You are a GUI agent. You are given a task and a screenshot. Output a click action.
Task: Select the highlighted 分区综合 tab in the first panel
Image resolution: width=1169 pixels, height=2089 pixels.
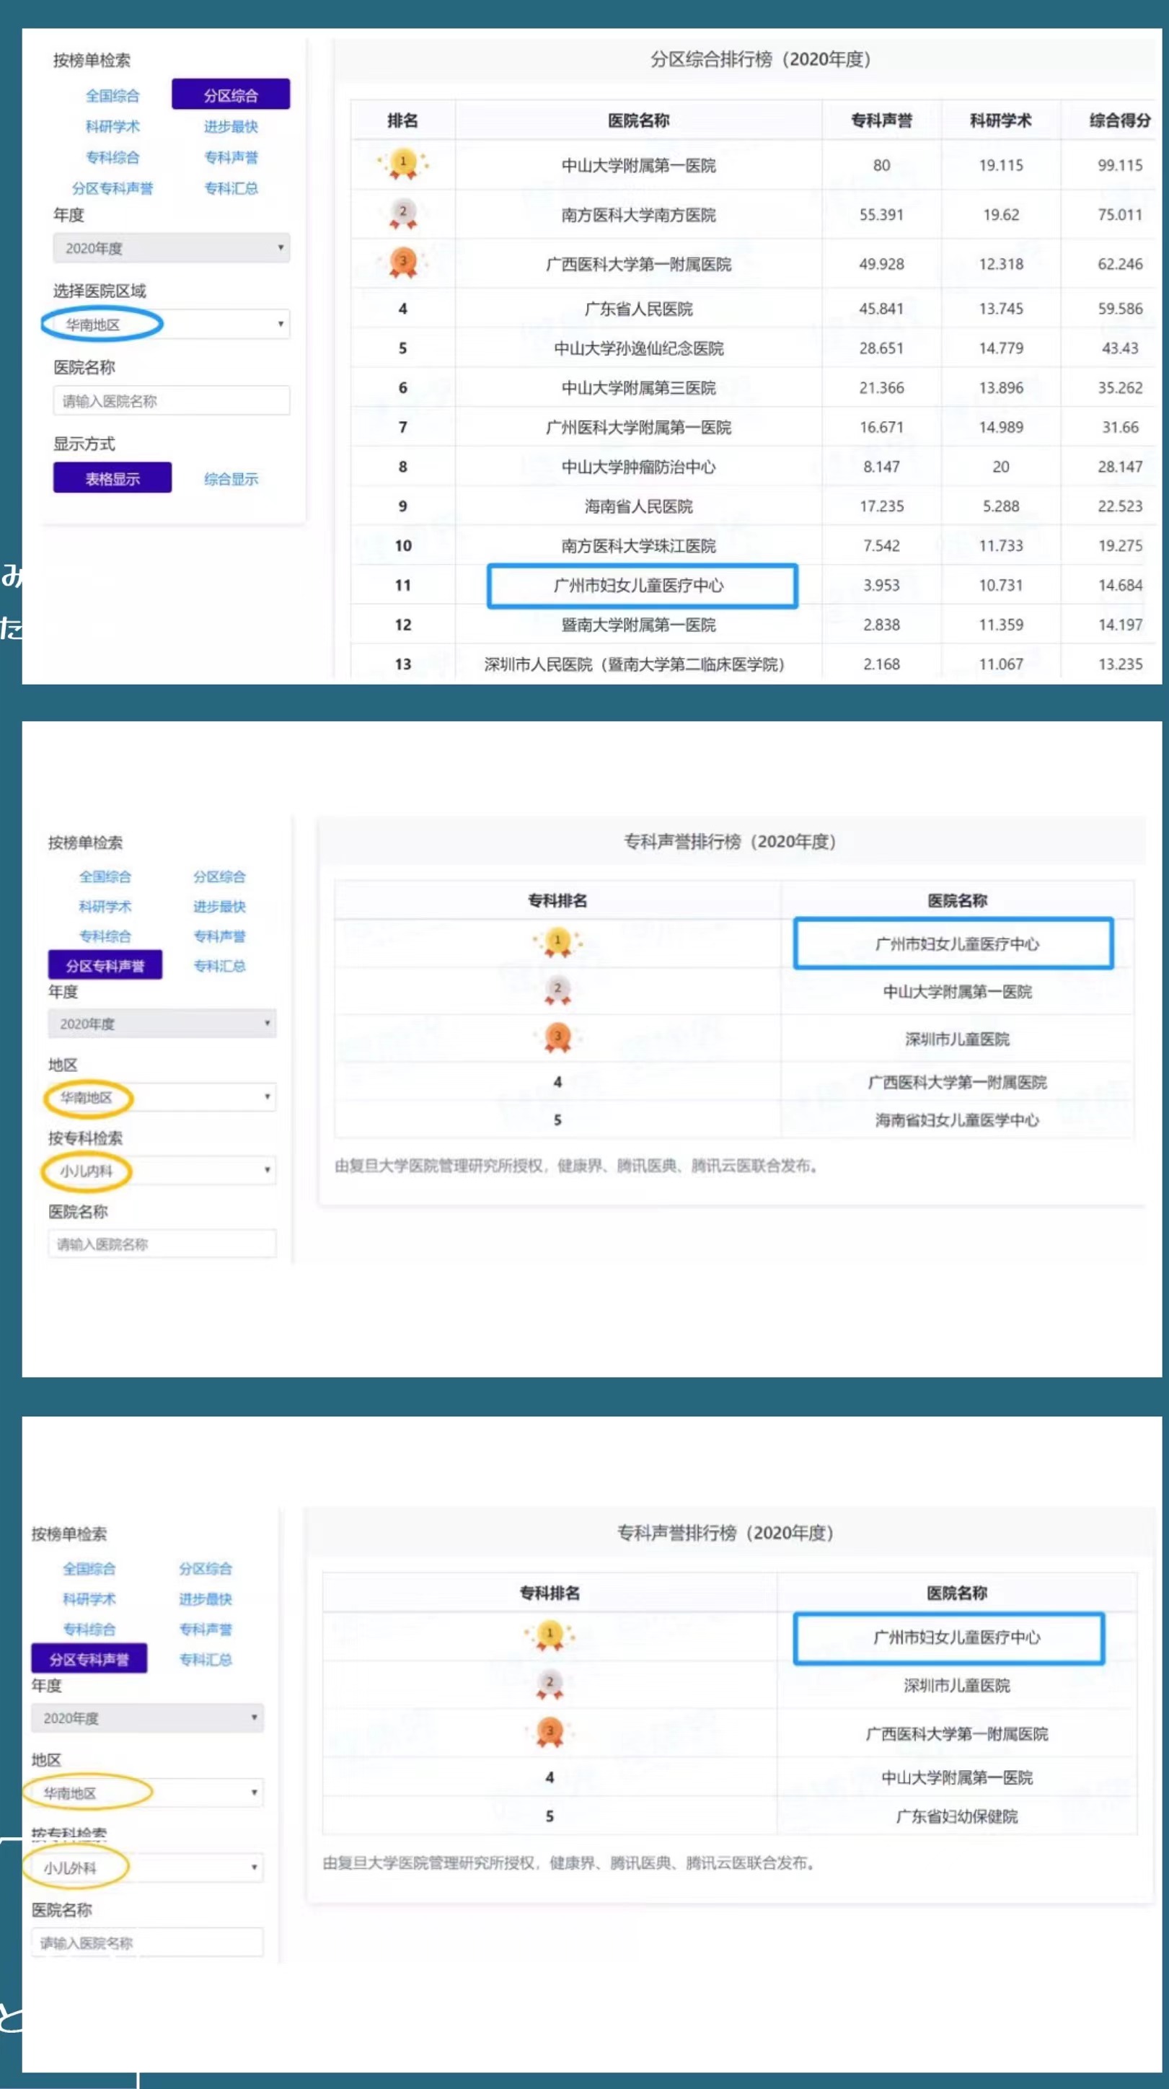231,95
